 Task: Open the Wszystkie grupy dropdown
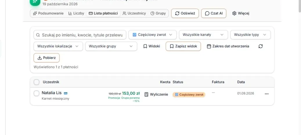[111, 46]
